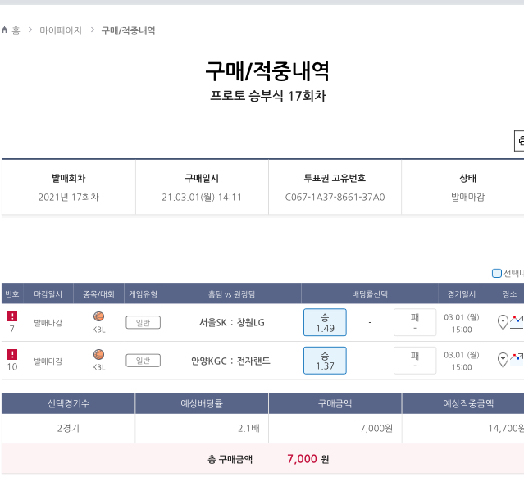Click location pin icon for 안양KGC match
Viewport: 524px width, 500px height.
point(503,360)
